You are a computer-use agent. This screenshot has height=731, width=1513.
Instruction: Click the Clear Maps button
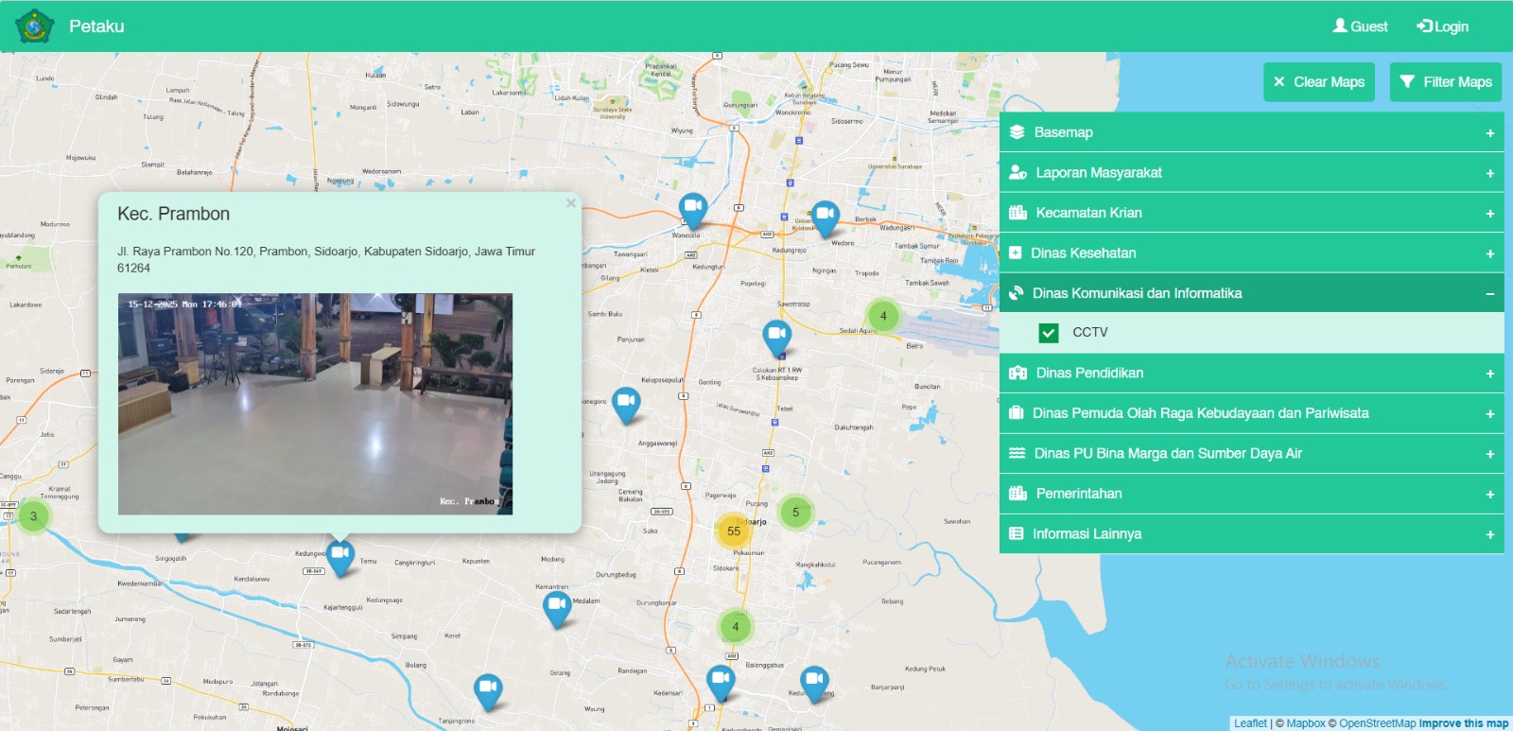click(1318, 82)
